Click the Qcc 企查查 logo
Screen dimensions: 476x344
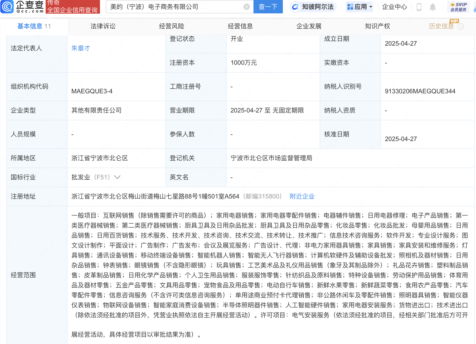tap(22, 7)
